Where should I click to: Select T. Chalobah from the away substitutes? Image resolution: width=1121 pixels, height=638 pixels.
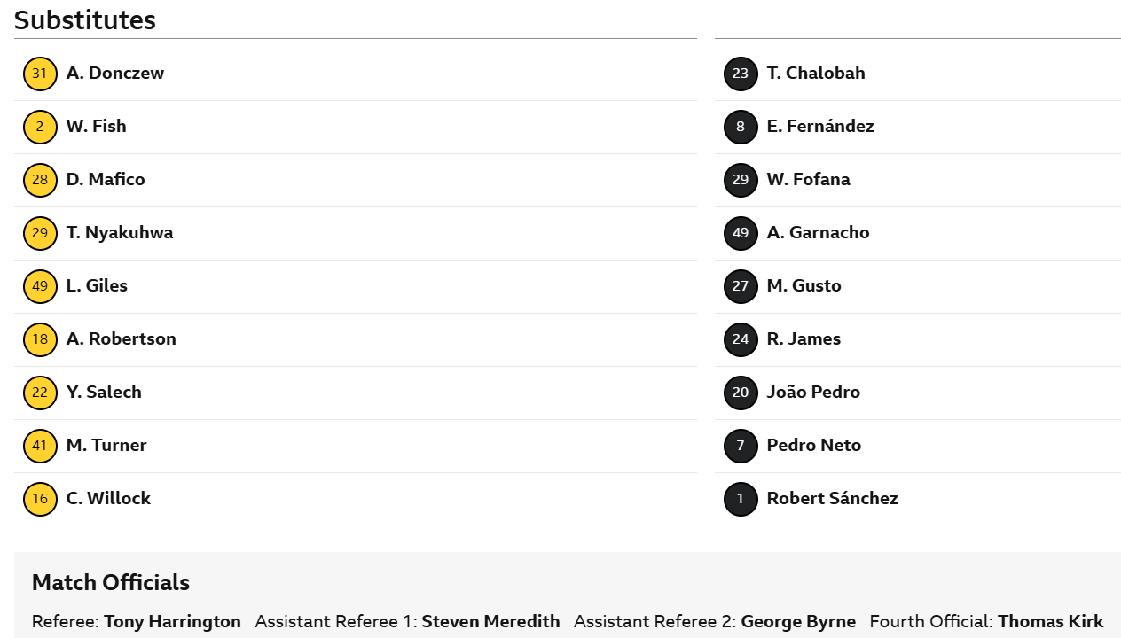pyautogui.click(x=816, y=73)
